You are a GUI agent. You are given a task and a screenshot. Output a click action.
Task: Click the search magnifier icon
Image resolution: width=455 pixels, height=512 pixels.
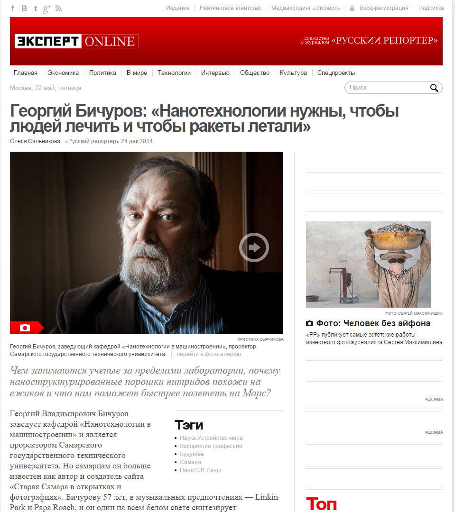434,88
